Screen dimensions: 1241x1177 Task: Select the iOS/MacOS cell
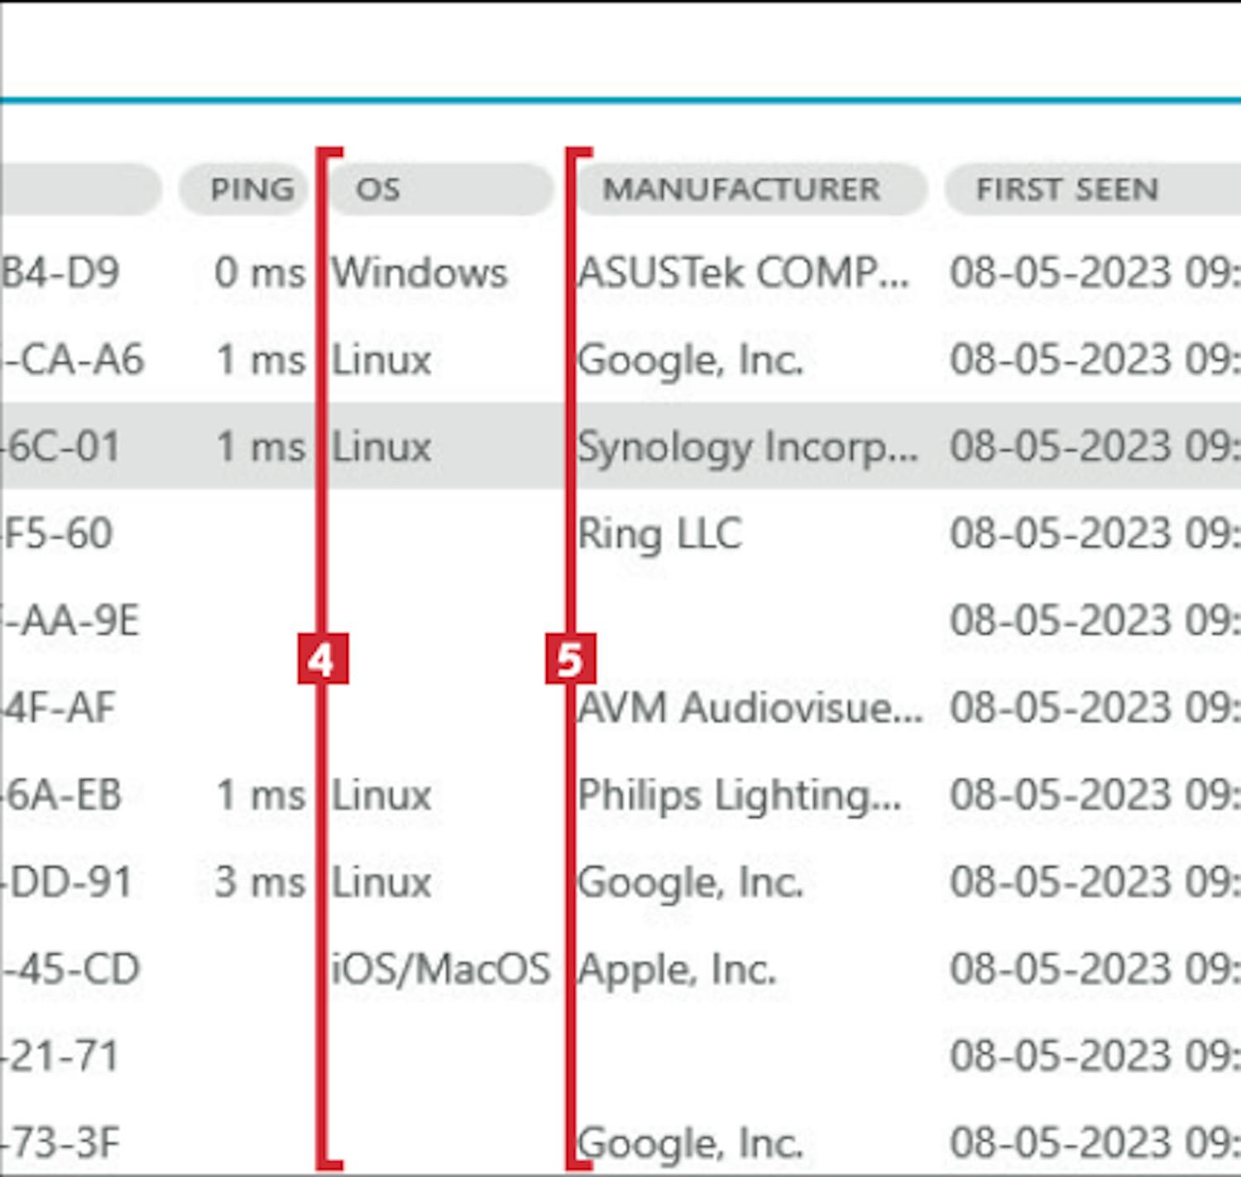(440, 969)
